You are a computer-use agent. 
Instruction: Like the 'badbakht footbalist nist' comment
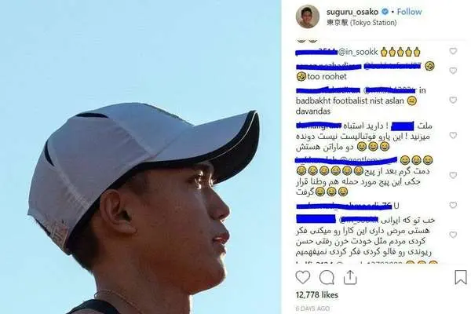tap(453, 100)
